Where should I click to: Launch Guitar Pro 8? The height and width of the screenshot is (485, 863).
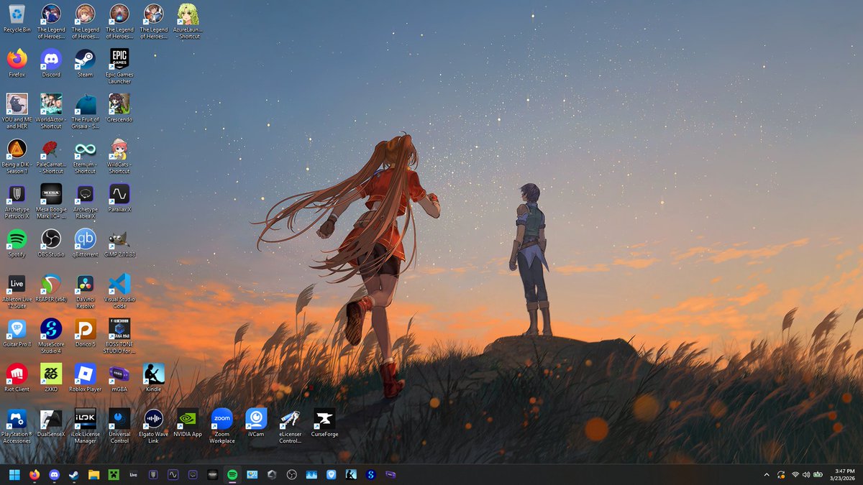tap(16, 331)
